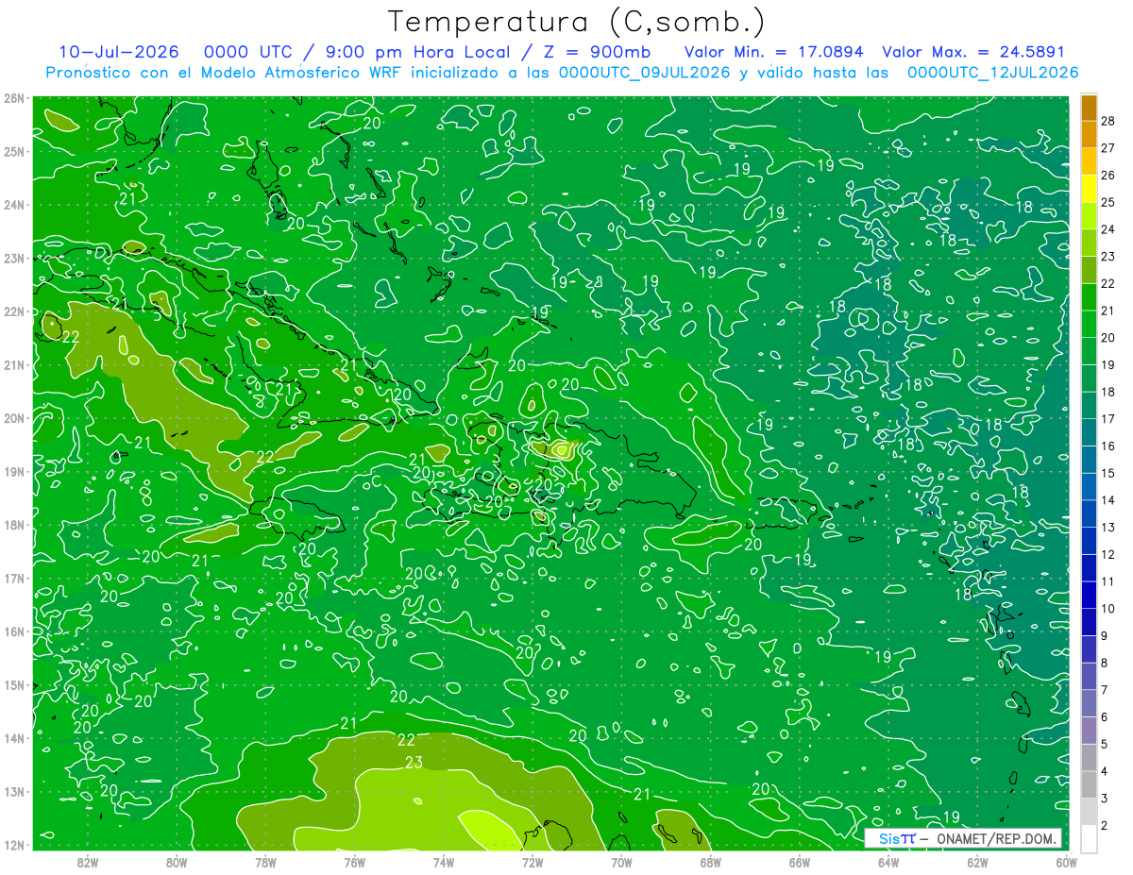Click the "15N" latitude axis label
Screen dimensions: 1133x875
[x=13, y=684]
